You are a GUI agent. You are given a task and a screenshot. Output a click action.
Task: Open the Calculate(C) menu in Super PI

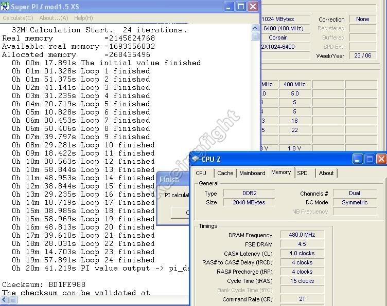point(18,18)
